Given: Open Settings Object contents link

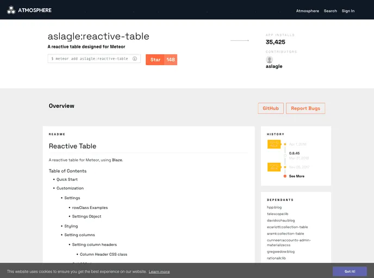Looking at the screenshot, I should tap(86, 216).
